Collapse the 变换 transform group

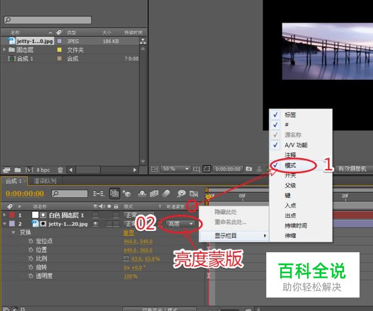[x=13, y=232]
